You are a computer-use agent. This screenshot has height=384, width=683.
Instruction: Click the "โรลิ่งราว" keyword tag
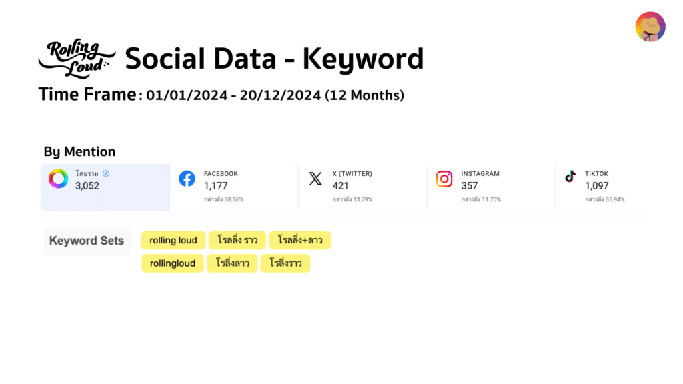click(285, 263)
